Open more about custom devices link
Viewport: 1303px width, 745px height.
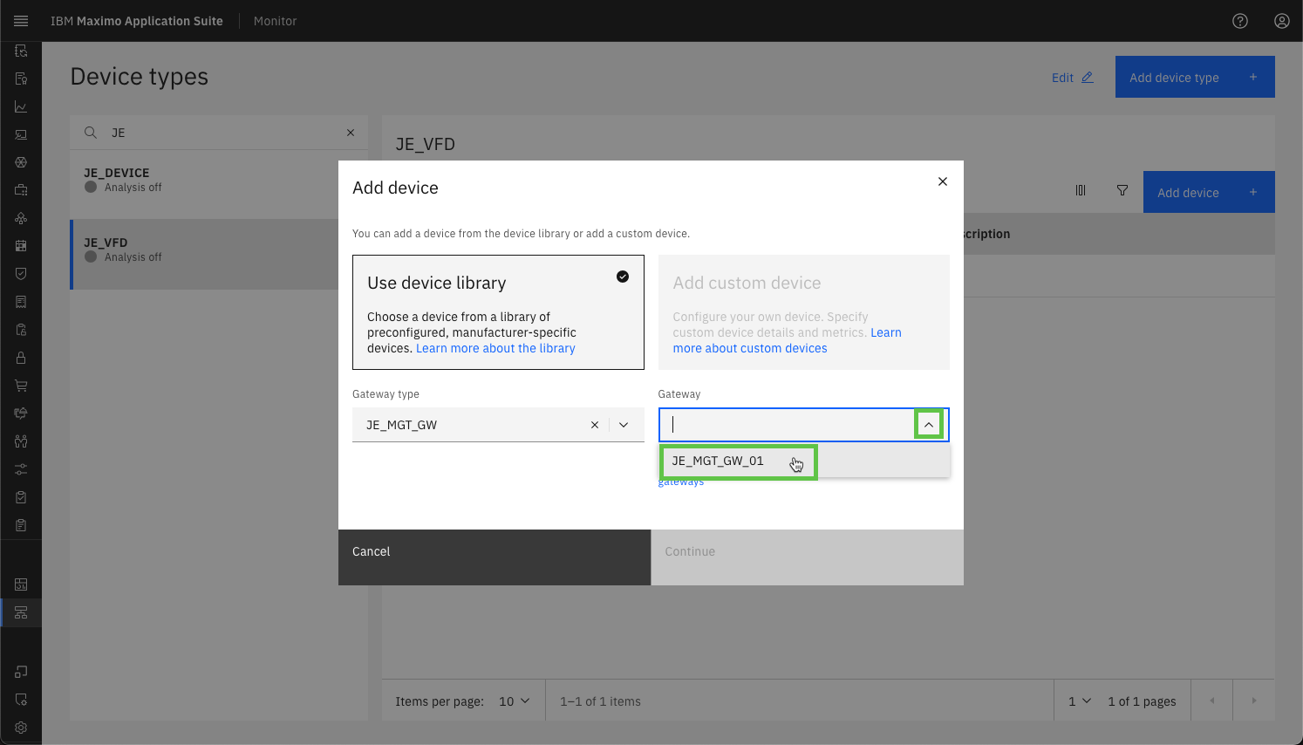pos(750,348)
